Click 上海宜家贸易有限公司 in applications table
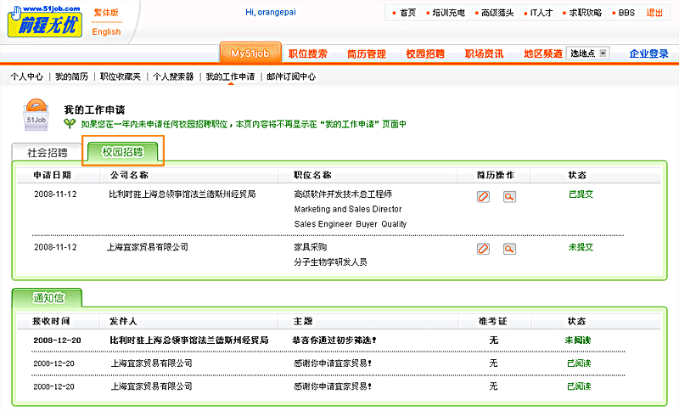Screen dimensions: 679x411 tap(148, 247)
